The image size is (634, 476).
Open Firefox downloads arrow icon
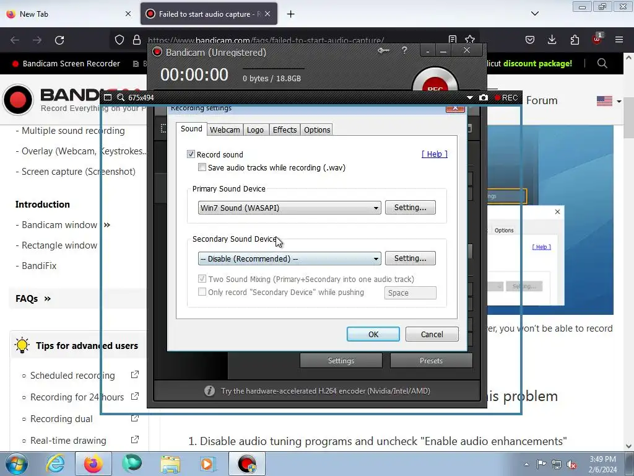point(552,40)
